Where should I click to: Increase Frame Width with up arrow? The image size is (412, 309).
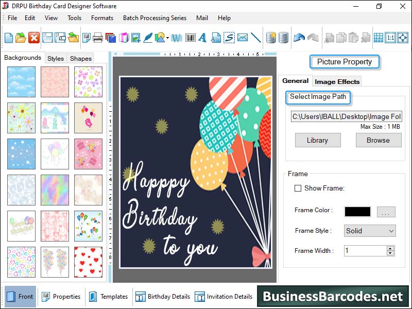(390, 248)
